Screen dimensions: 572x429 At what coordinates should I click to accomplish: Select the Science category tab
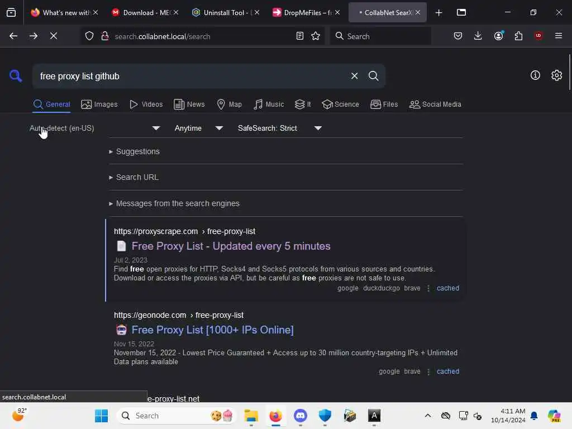pos(340,104)
